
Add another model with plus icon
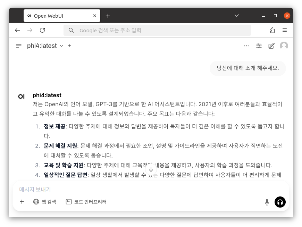tap(69, 46)
